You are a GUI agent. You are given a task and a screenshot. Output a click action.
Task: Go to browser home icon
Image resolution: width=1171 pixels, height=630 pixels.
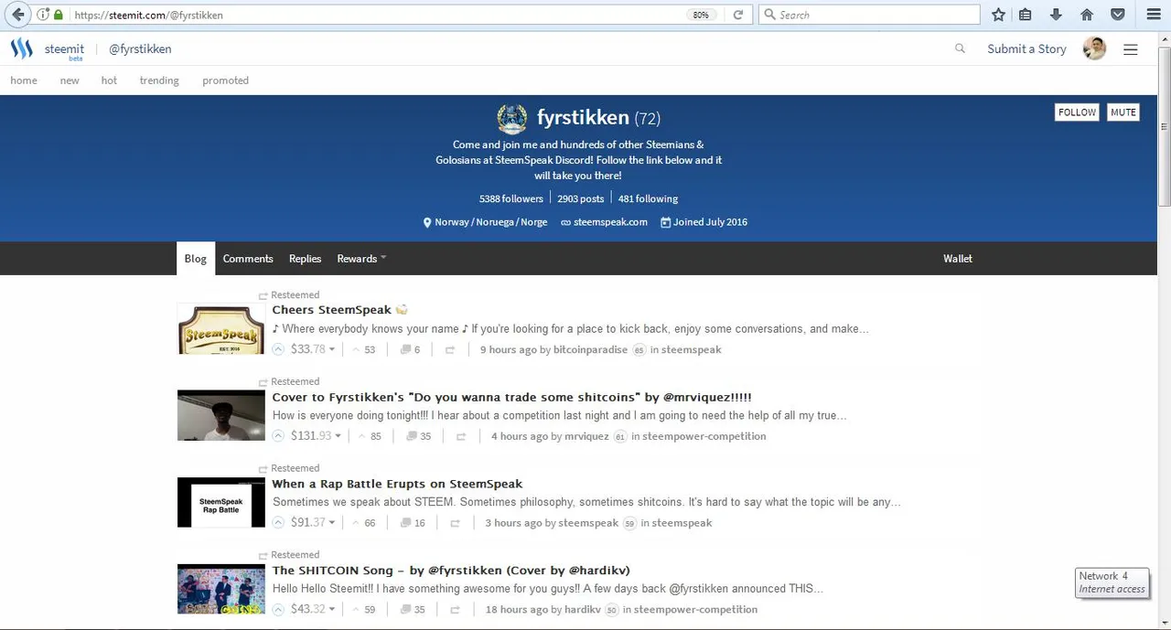coord(1087,15)
